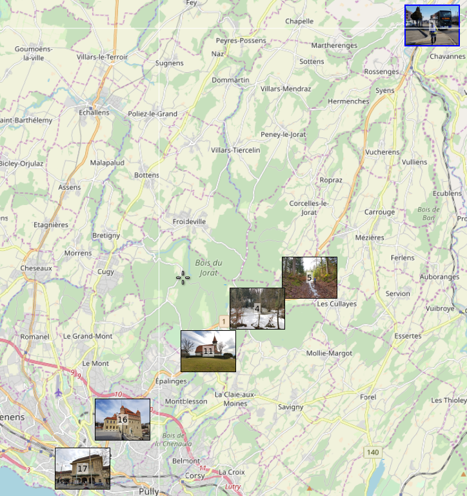Click the motorway junction 10 label
This screenshot has height=496, width=467.
(117, 394)
